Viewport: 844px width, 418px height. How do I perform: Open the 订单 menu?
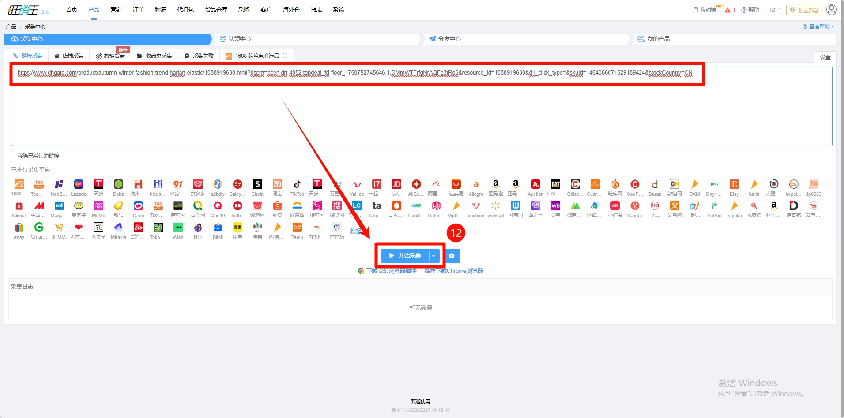[x=138, y=10]
